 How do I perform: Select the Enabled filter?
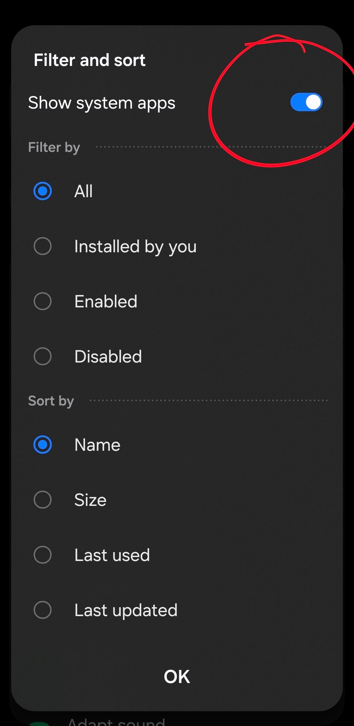pos(42,302)
